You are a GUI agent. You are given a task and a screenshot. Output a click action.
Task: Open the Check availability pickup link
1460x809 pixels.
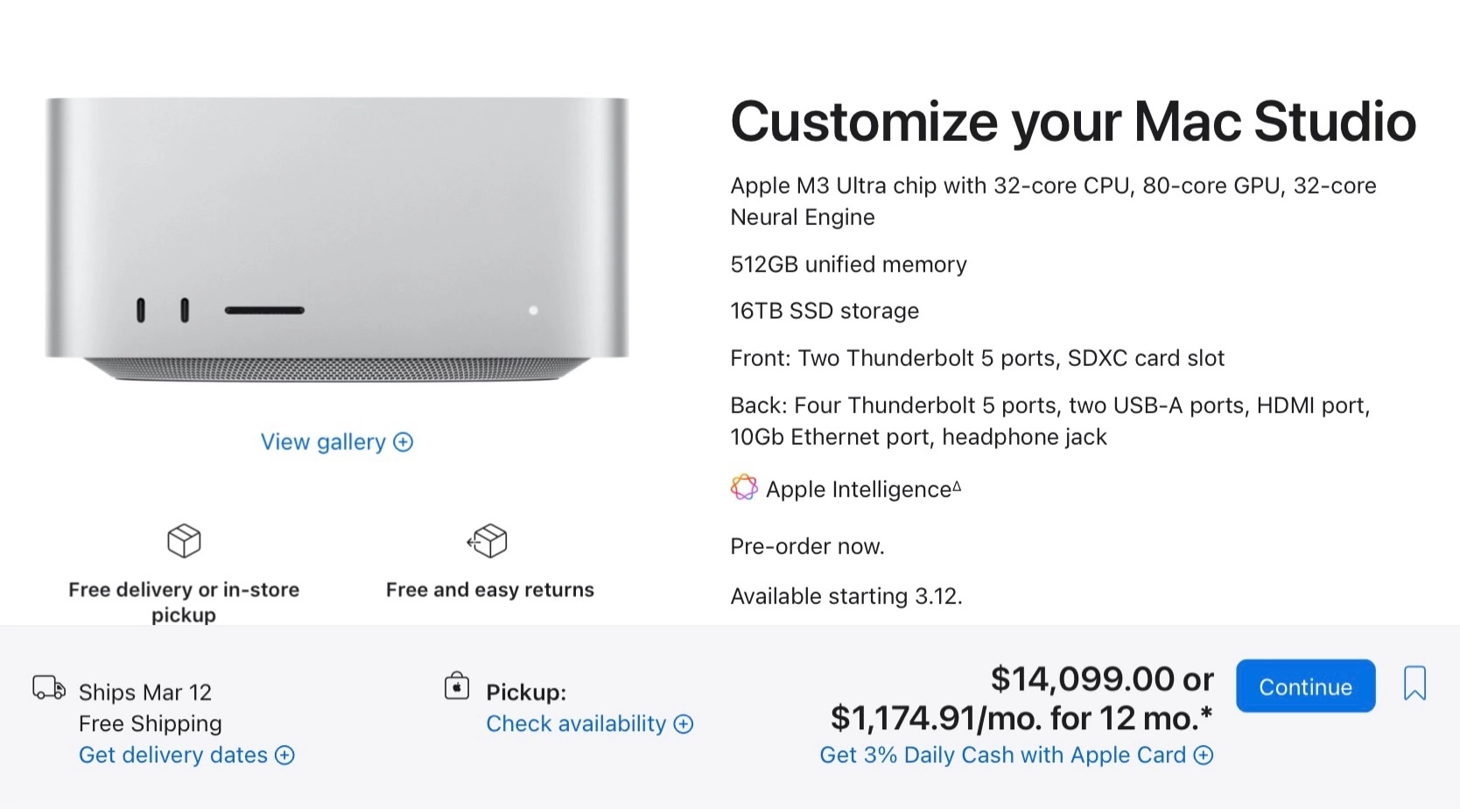point(576,724)
